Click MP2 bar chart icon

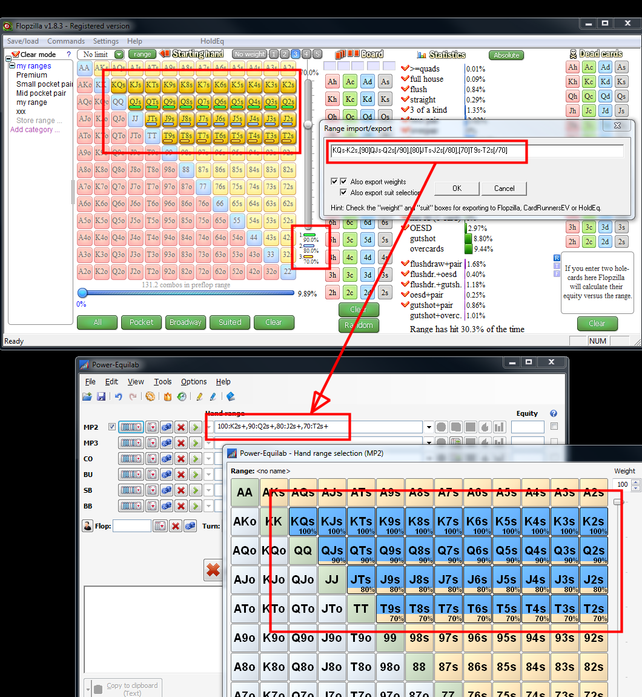tap(500, 427)
